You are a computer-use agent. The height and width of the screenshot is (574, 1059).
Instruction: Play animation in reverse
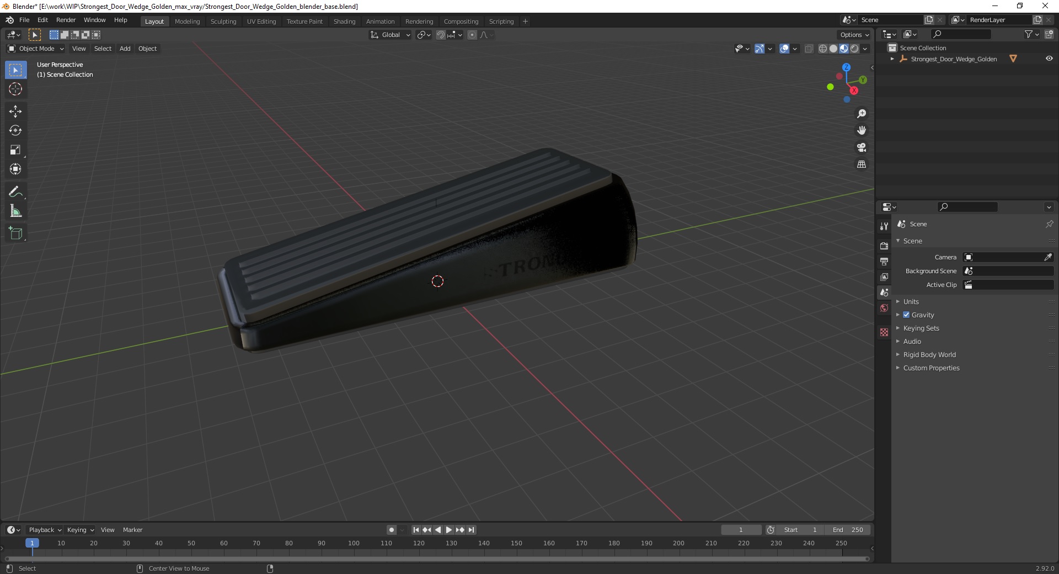438,530
